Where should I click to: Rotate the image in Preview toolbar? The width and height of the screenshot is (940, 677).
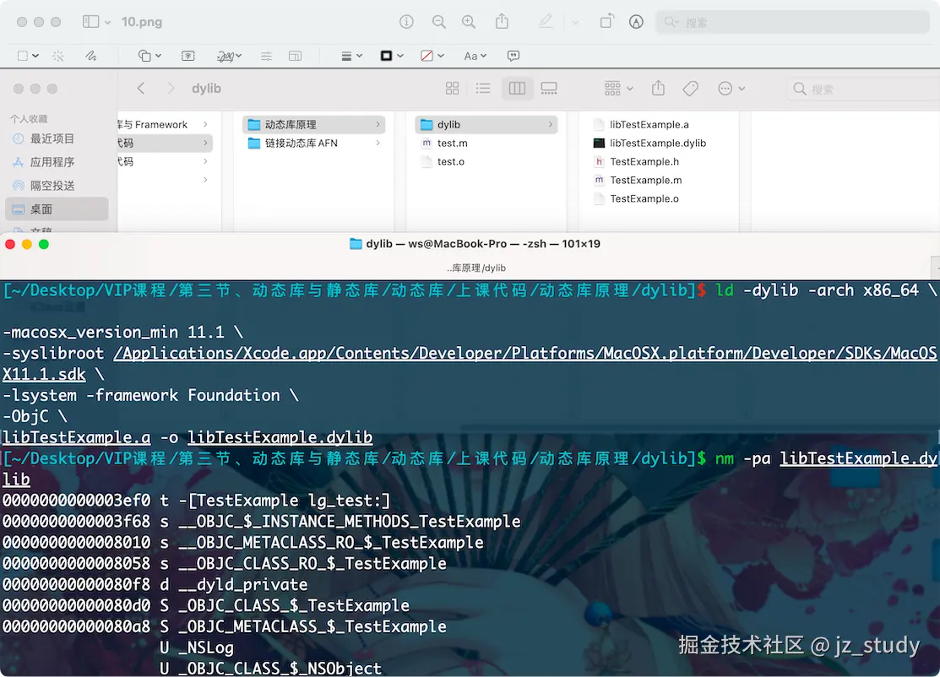606,22
